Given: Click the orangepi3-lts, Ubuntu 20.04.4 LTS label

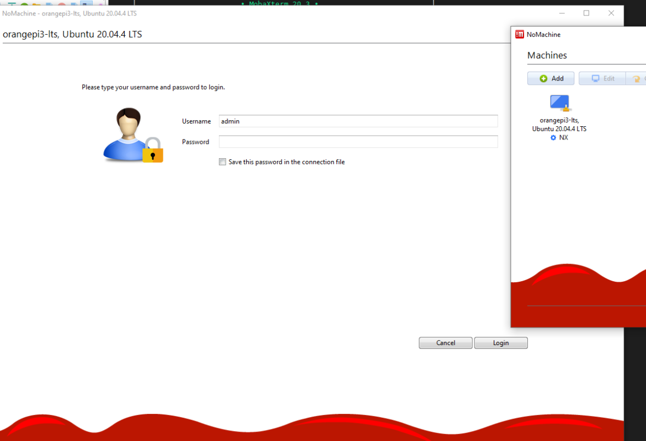Looking at the screenshot, I should tap(559, 125).
